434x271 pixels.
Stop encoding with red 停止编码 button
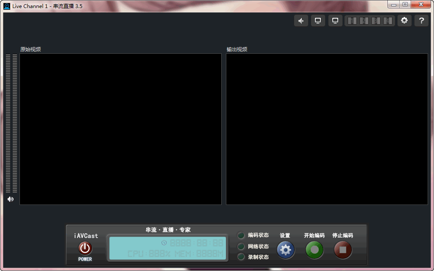pos(343,250)
